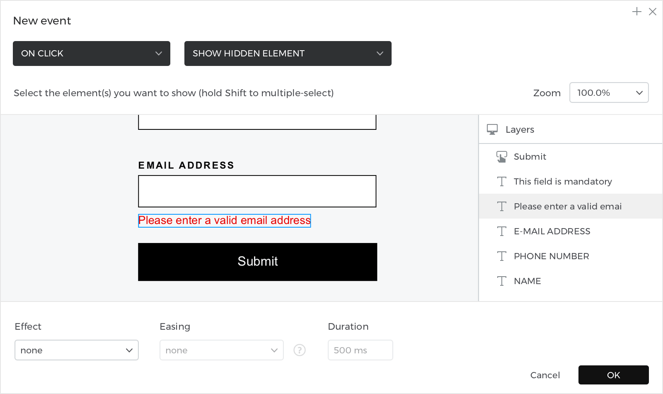
Task: Click the Duration 500 ms field
Action: click(361, 350)
